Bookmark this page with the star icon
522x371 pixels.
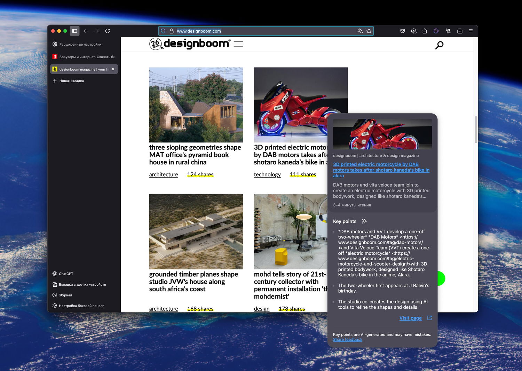(x=369, y=31)
